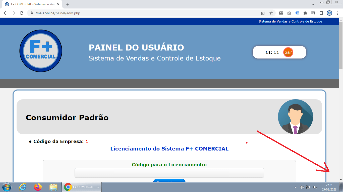Go back to the previous page

(x=6, y=13)
